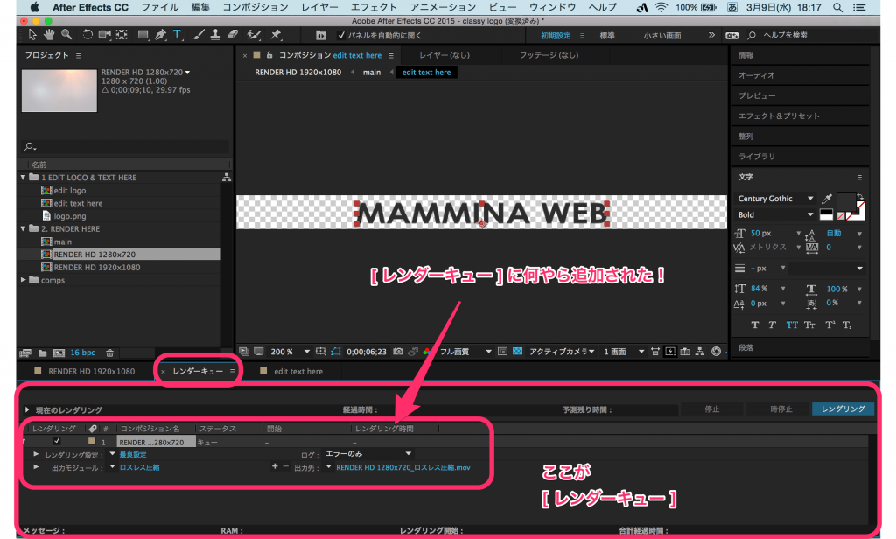Screen dimensions: 896x539
Task: Select the Rotation tool
Action: (x=87, y=35)
